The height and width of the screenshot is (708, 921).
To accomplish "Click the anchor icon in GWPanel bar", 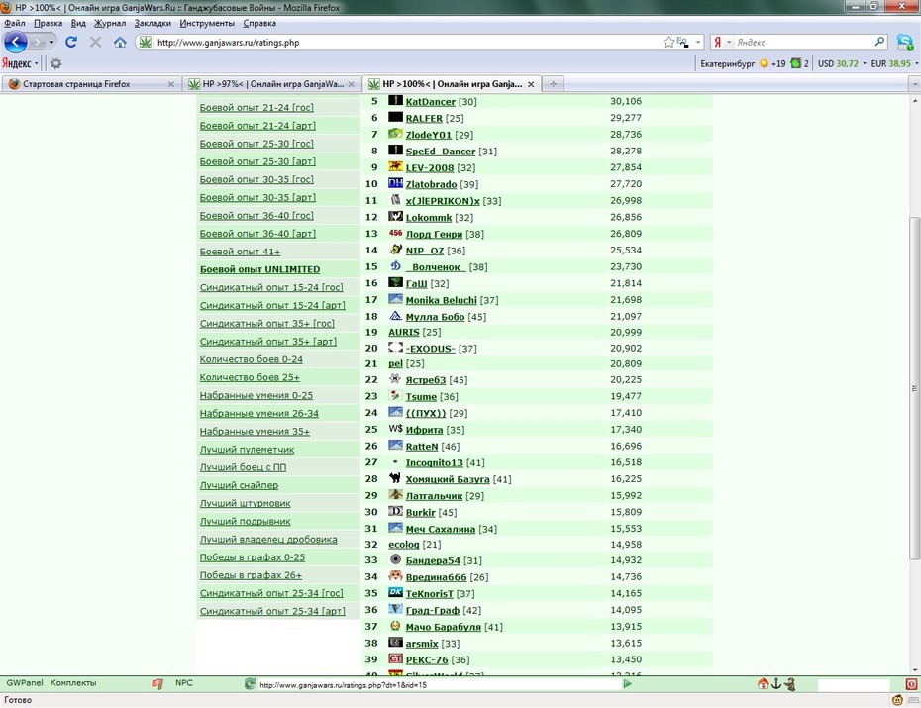I will pyautogui.click(x=776, y=683).
